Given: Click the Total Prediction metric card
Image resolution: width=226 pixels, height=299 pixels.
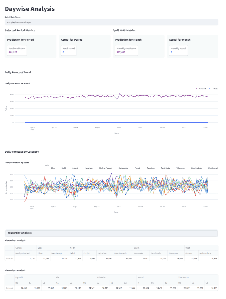Looking at the screenshot, I should point(17,50).
